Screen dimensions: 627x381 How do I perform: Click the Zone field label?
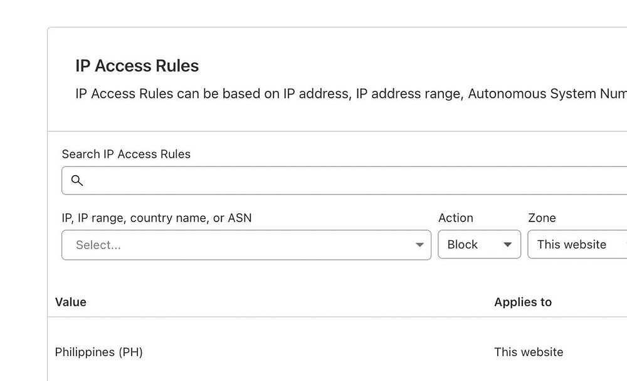click(542, 218)
